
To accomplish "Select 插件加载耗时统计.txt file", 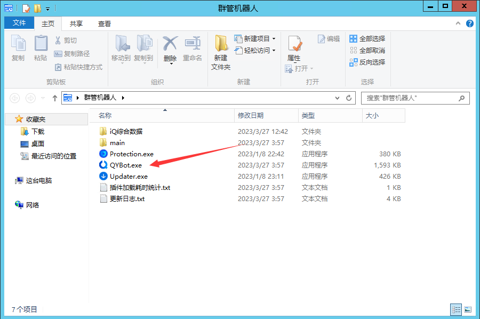I will (x=135, y=188).
